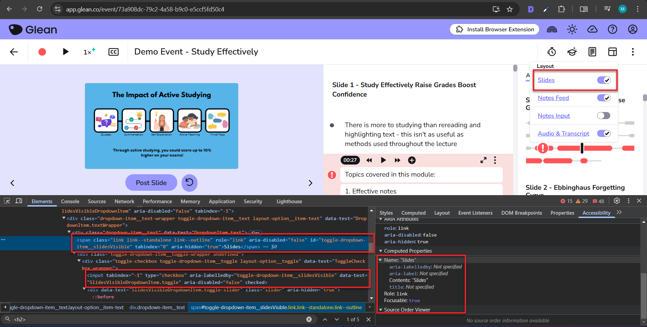Click the red record button
The height and width of the screenshot is (327, 647).
(42, 52)
